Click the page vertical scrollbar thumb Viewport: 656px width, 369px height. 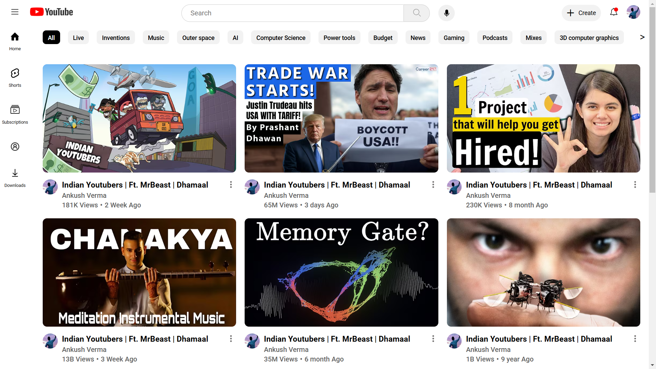click(652, 99)
